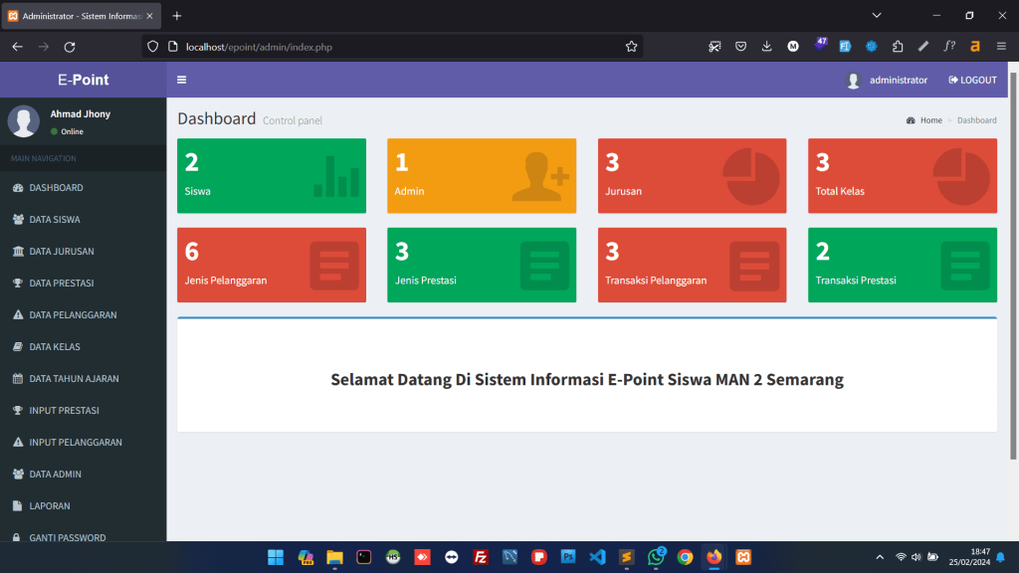Viewport: 1019px width, 573px height.
Task: Toggle the bookmark star in the address bar
Action: pyautogui.click(x=631, y=46)
